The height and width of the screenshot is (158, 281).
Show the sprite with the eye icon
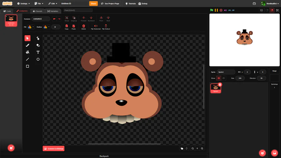pyautogui.click(x=219, y=78)
